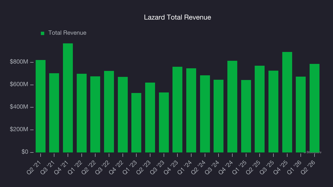Select the Q1 '24 revenue bar
Image resolution: width=333 pixels, height=187 pixels.
(x=191, y=110)
